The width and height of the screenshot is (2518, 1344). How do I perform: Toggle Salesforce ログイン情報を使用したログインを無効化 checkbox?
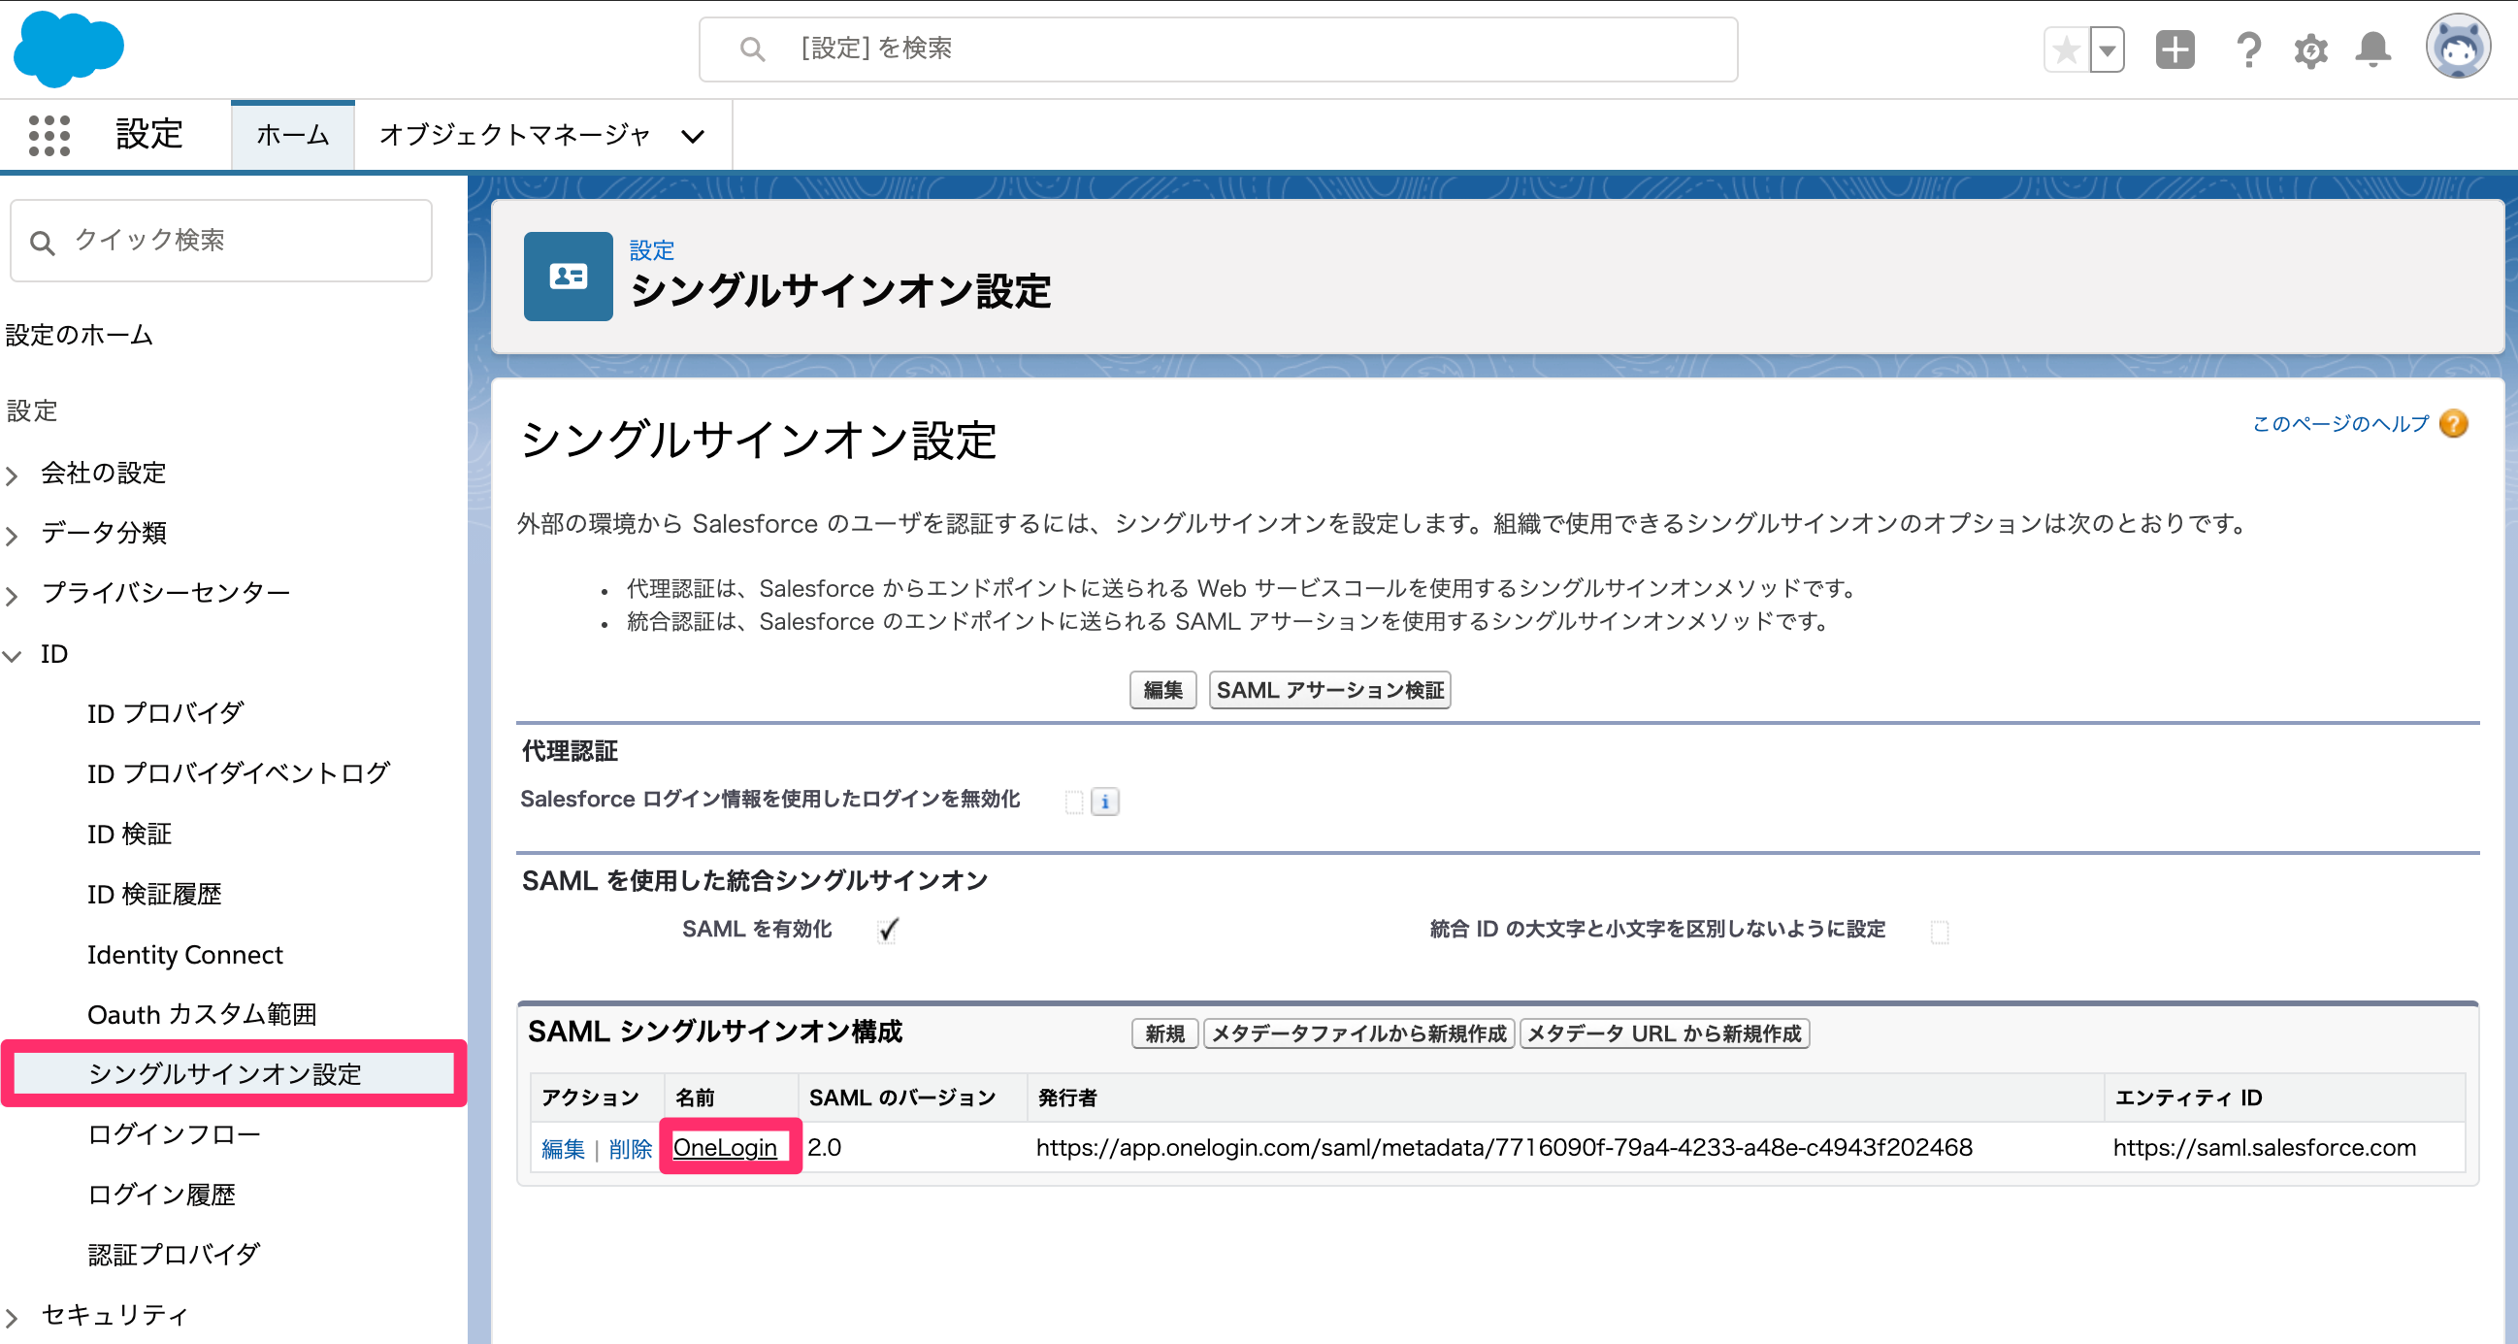click(x=1074, y=802)
